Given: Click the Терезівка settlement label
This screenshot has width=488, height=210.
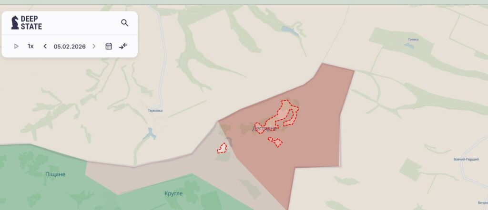Looking at the screenshot, I should (155, 111).
